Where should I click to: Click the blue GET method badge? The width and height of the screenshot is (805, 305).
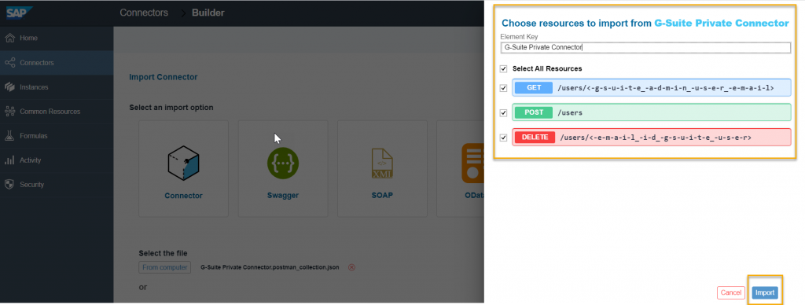click(x=534, y=88)
